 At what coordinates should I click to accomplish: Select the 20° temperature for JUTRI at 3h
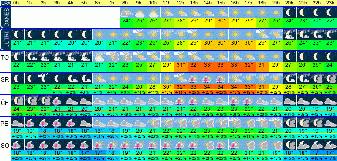click(x=58, y=43)
